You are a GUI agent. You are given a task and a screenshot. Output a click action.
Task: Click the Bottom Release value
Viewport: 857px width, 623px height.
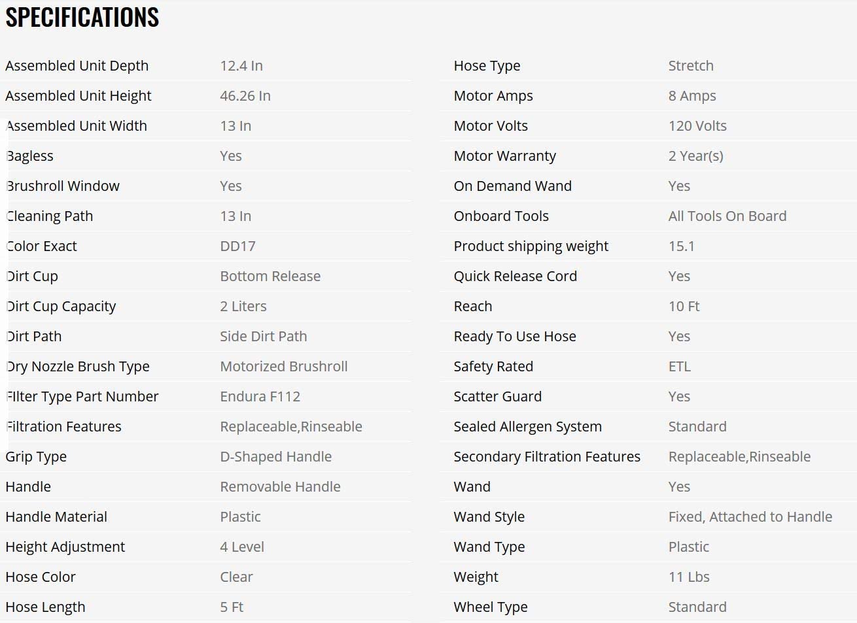270,277
